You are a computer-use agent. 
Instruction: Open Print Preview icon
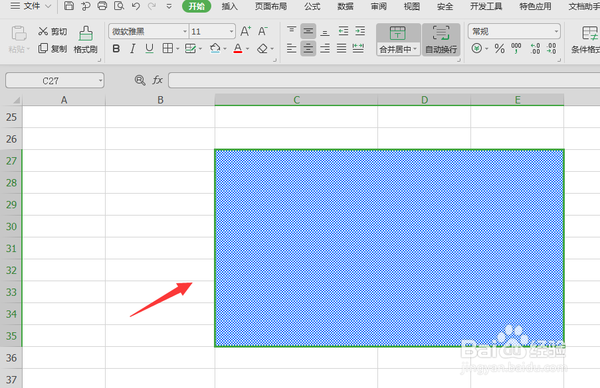[x=119, y=6]
